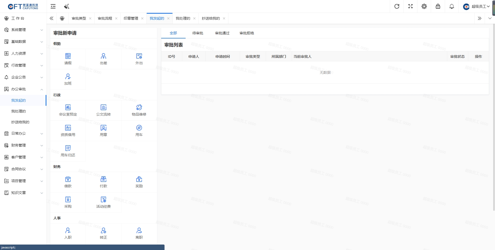The image size is (495, 250).
Task: Start a 借款 loan application
Action: (x=68, y=182)
